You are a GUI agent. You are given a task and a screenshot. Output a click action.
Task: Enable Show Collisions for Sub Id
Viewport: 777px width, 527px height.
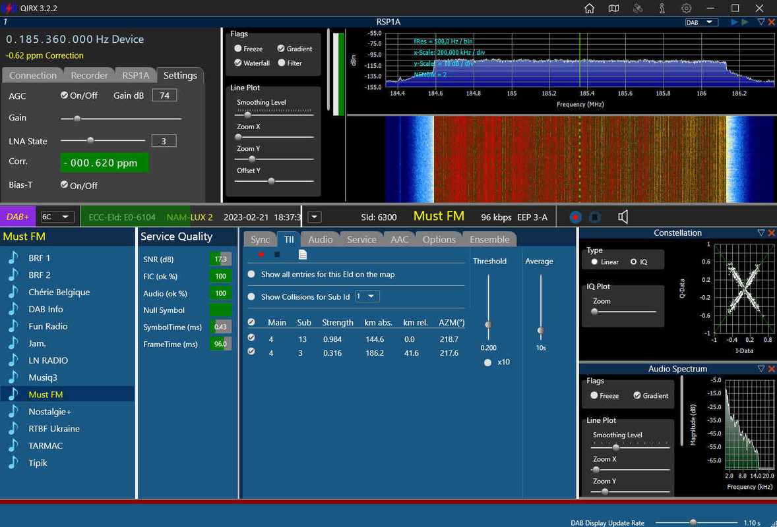tap(251, 297)
